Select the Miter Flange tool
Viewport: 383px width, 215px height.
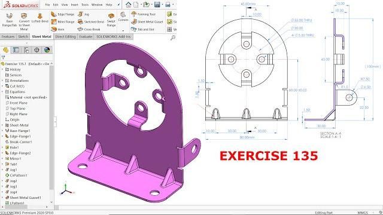point(62,21)
